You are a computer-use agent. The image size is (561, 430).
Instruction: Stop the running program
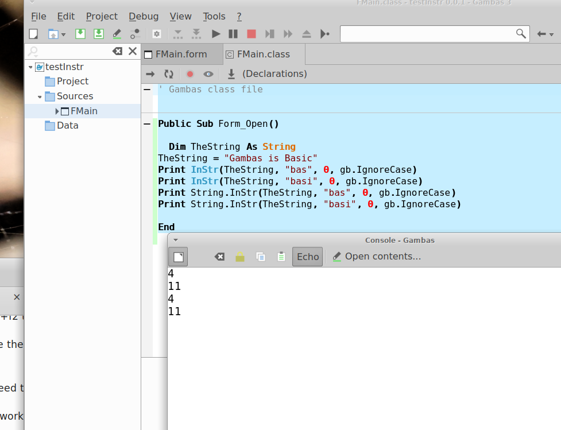point(251,34)
